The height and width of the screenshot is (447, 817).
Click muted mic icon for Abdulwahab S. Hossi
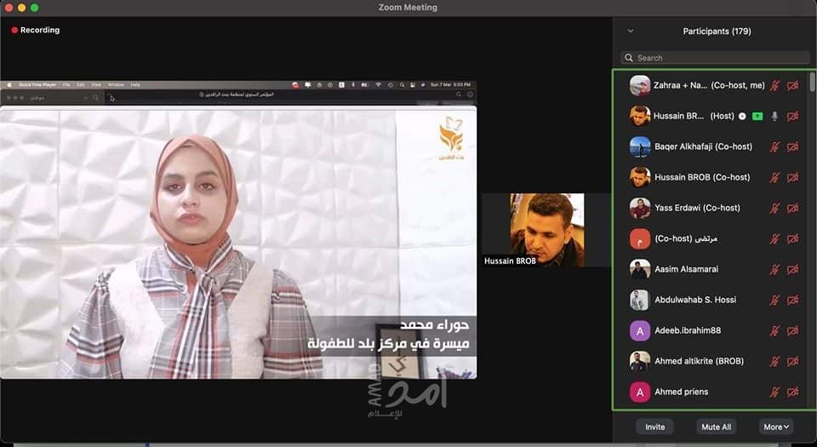pyautogui.click(x=774, y=300)
